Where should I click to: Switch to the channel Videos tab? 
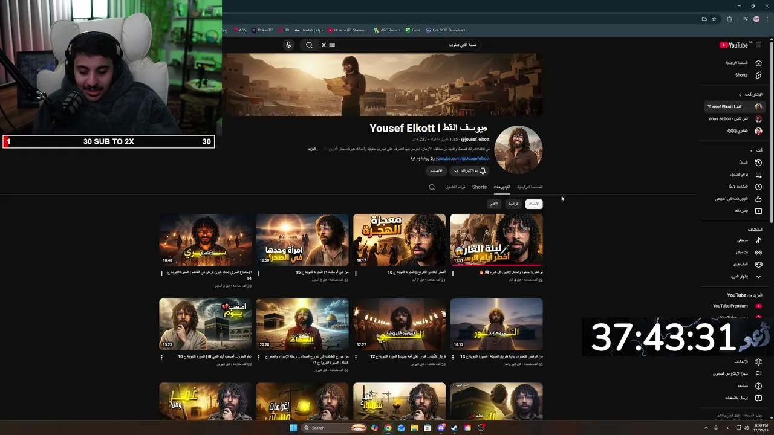click(502, 187)
